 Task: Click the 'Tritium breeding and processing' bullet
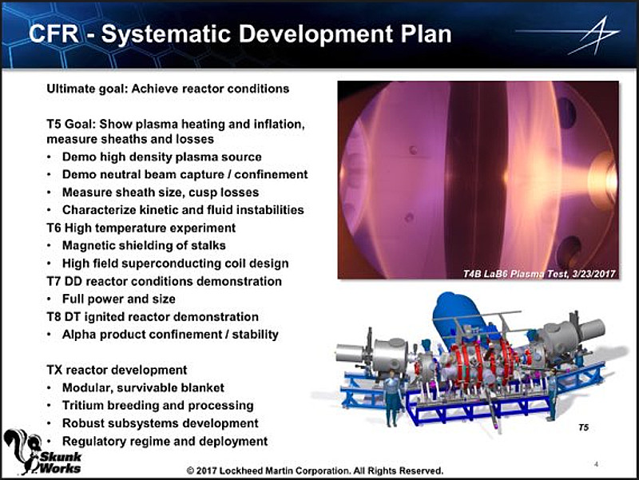157,405
